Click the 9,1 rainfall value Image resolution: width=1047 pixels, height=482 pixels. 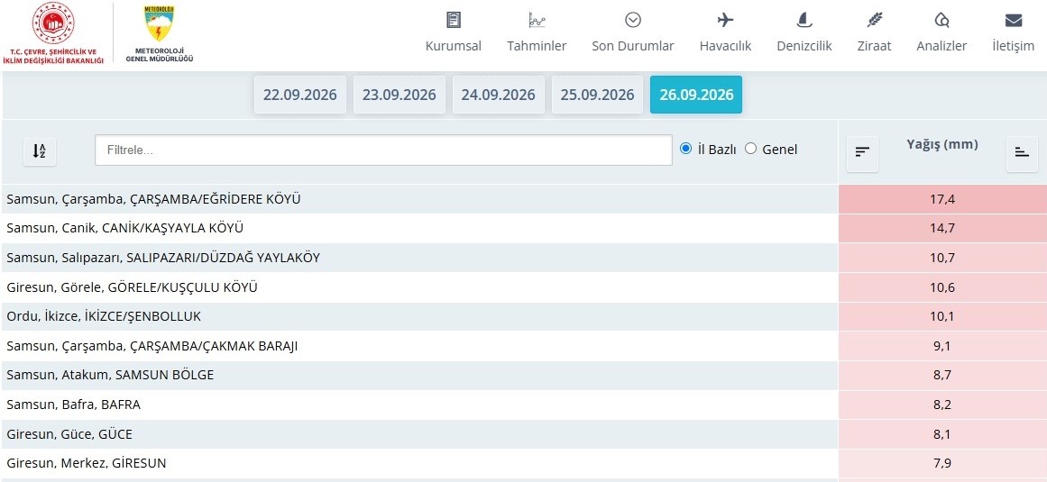[942, 346]
